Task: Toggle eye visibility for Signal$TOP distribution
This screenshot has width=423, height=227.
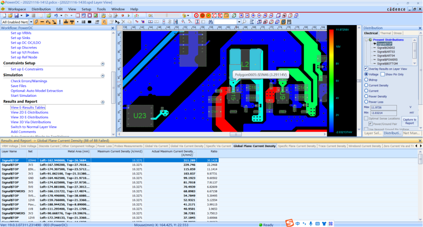Action: [x=374, y=44]
